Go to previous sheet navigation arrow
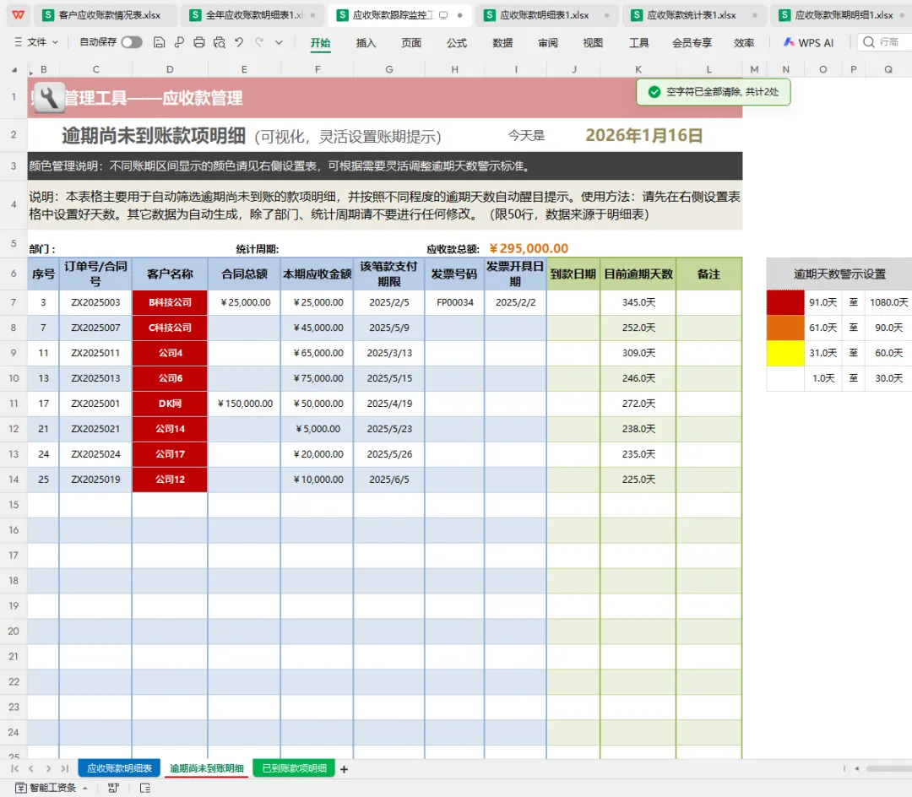 coord(31,768)
